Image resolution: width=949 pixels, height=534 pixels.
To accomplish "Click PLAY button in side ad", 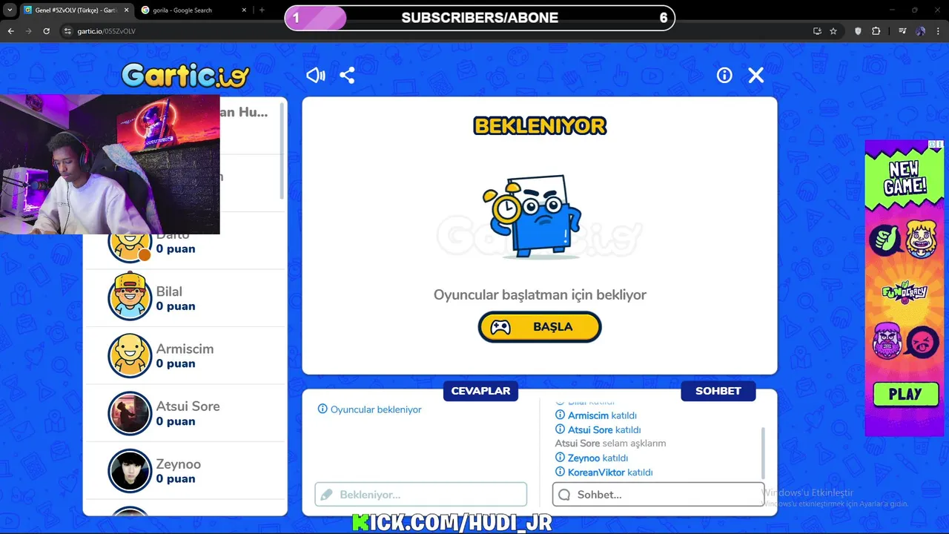I will [905, 395].
